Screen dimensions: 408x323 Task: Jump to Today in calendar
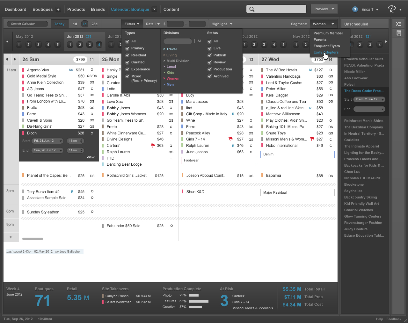point(59,24)
